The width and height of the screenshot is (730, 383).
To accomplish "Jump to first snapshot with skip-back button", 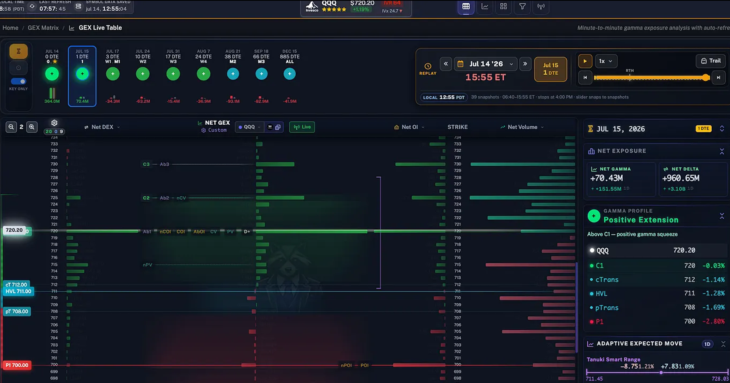I will coord(585,78).
